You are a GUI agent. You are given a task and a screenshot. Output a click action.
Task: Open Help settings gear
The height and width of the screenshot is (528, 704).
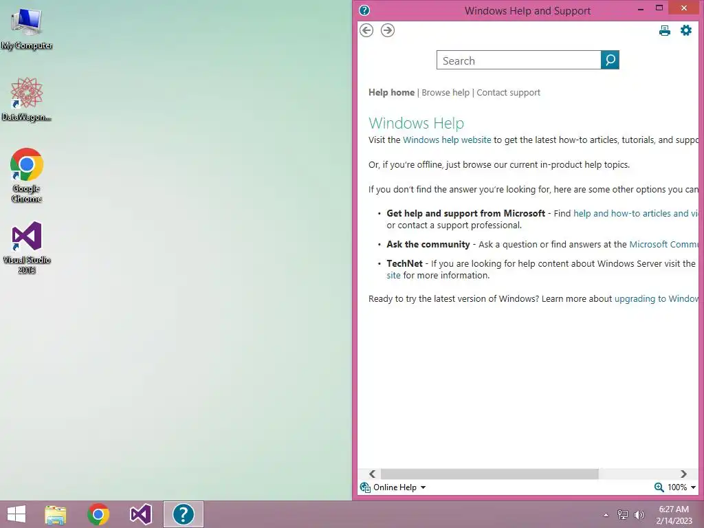point(686,30)
